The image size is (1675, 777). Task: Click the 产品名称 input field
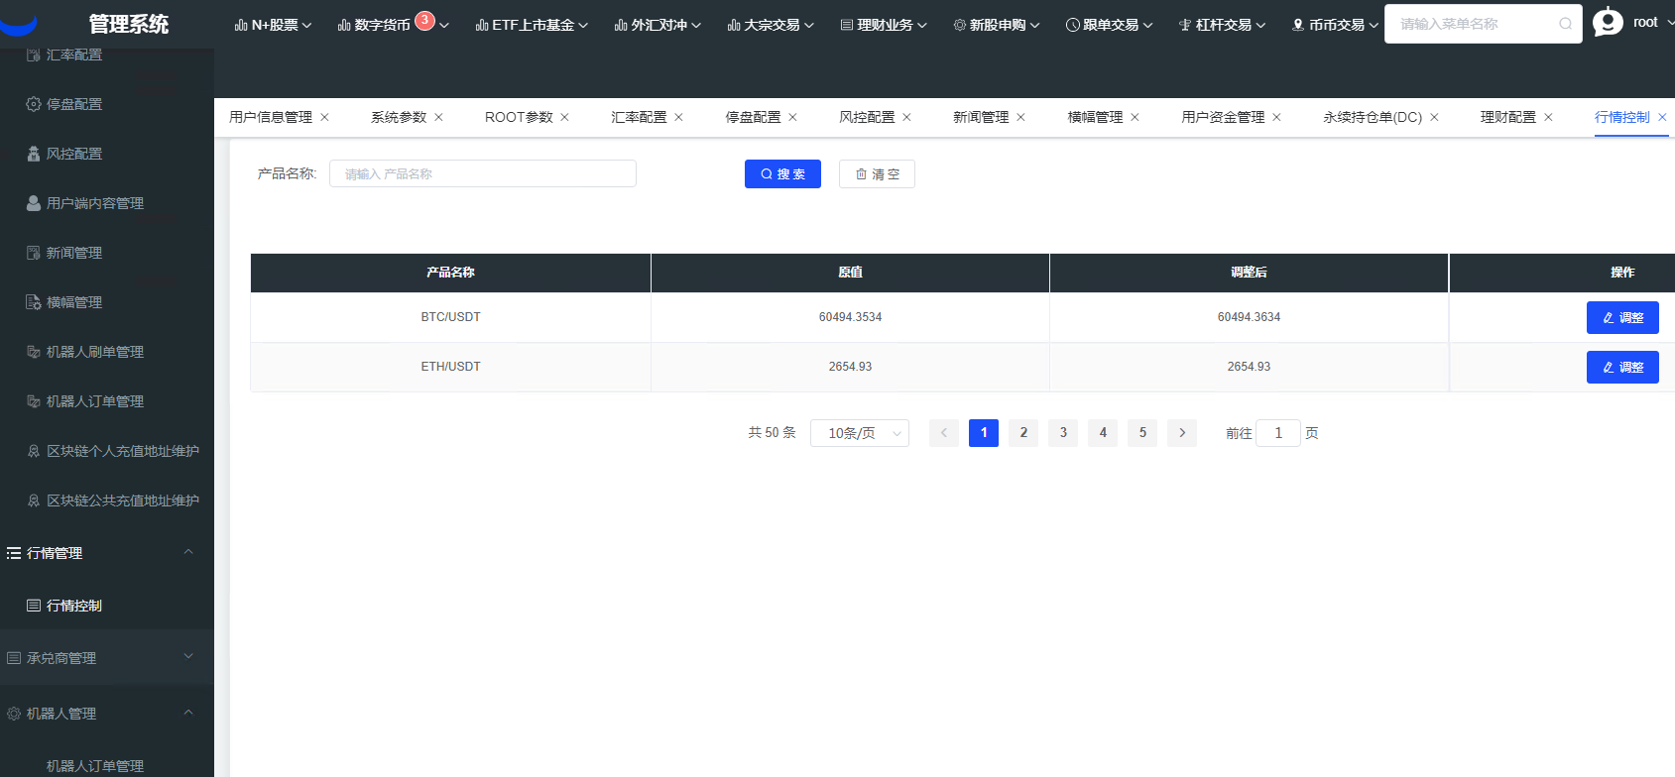(x=482, y=174)
